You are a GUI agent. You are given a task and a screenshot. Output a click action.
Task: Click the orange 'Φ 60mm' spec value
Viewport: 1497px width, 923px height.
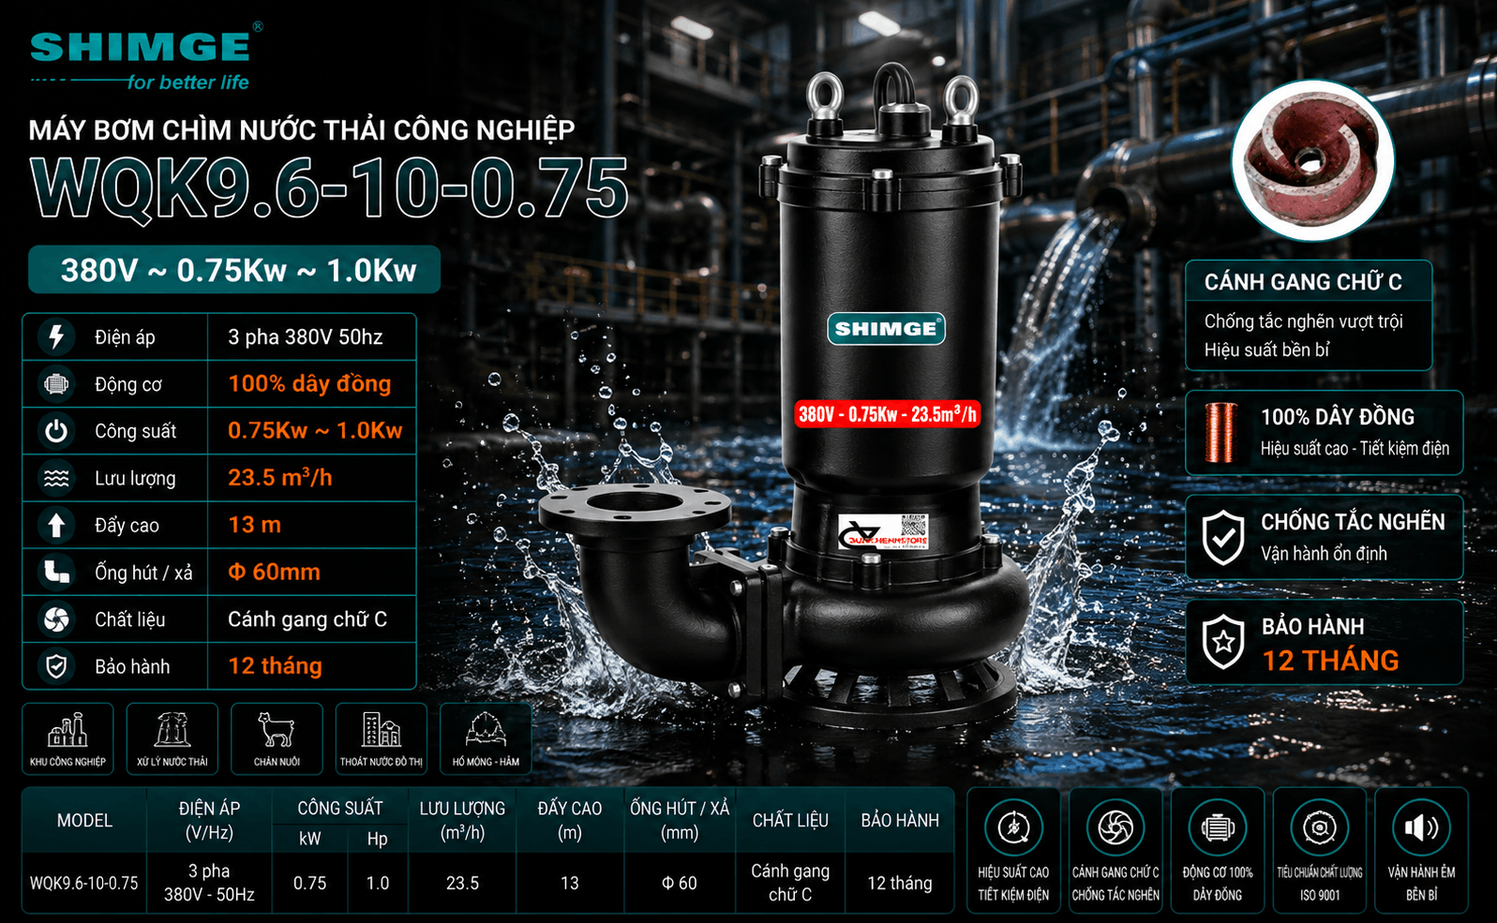tap(275, 572)
